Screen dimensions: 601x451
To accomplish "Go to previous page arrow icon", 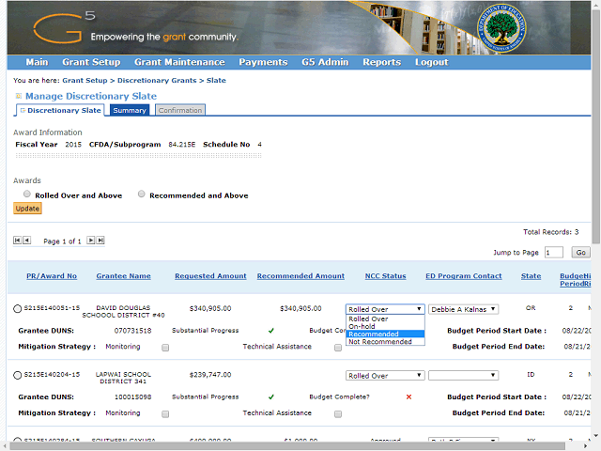I will 26,241.
